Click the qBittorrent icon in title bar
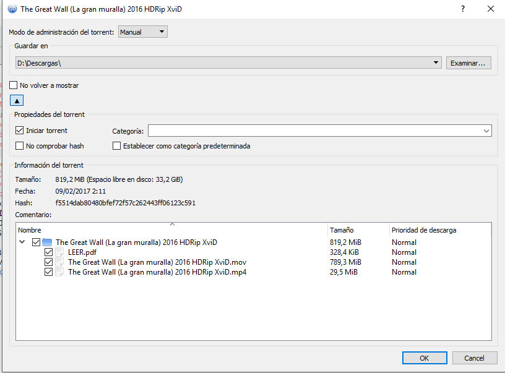 [12, 9]
